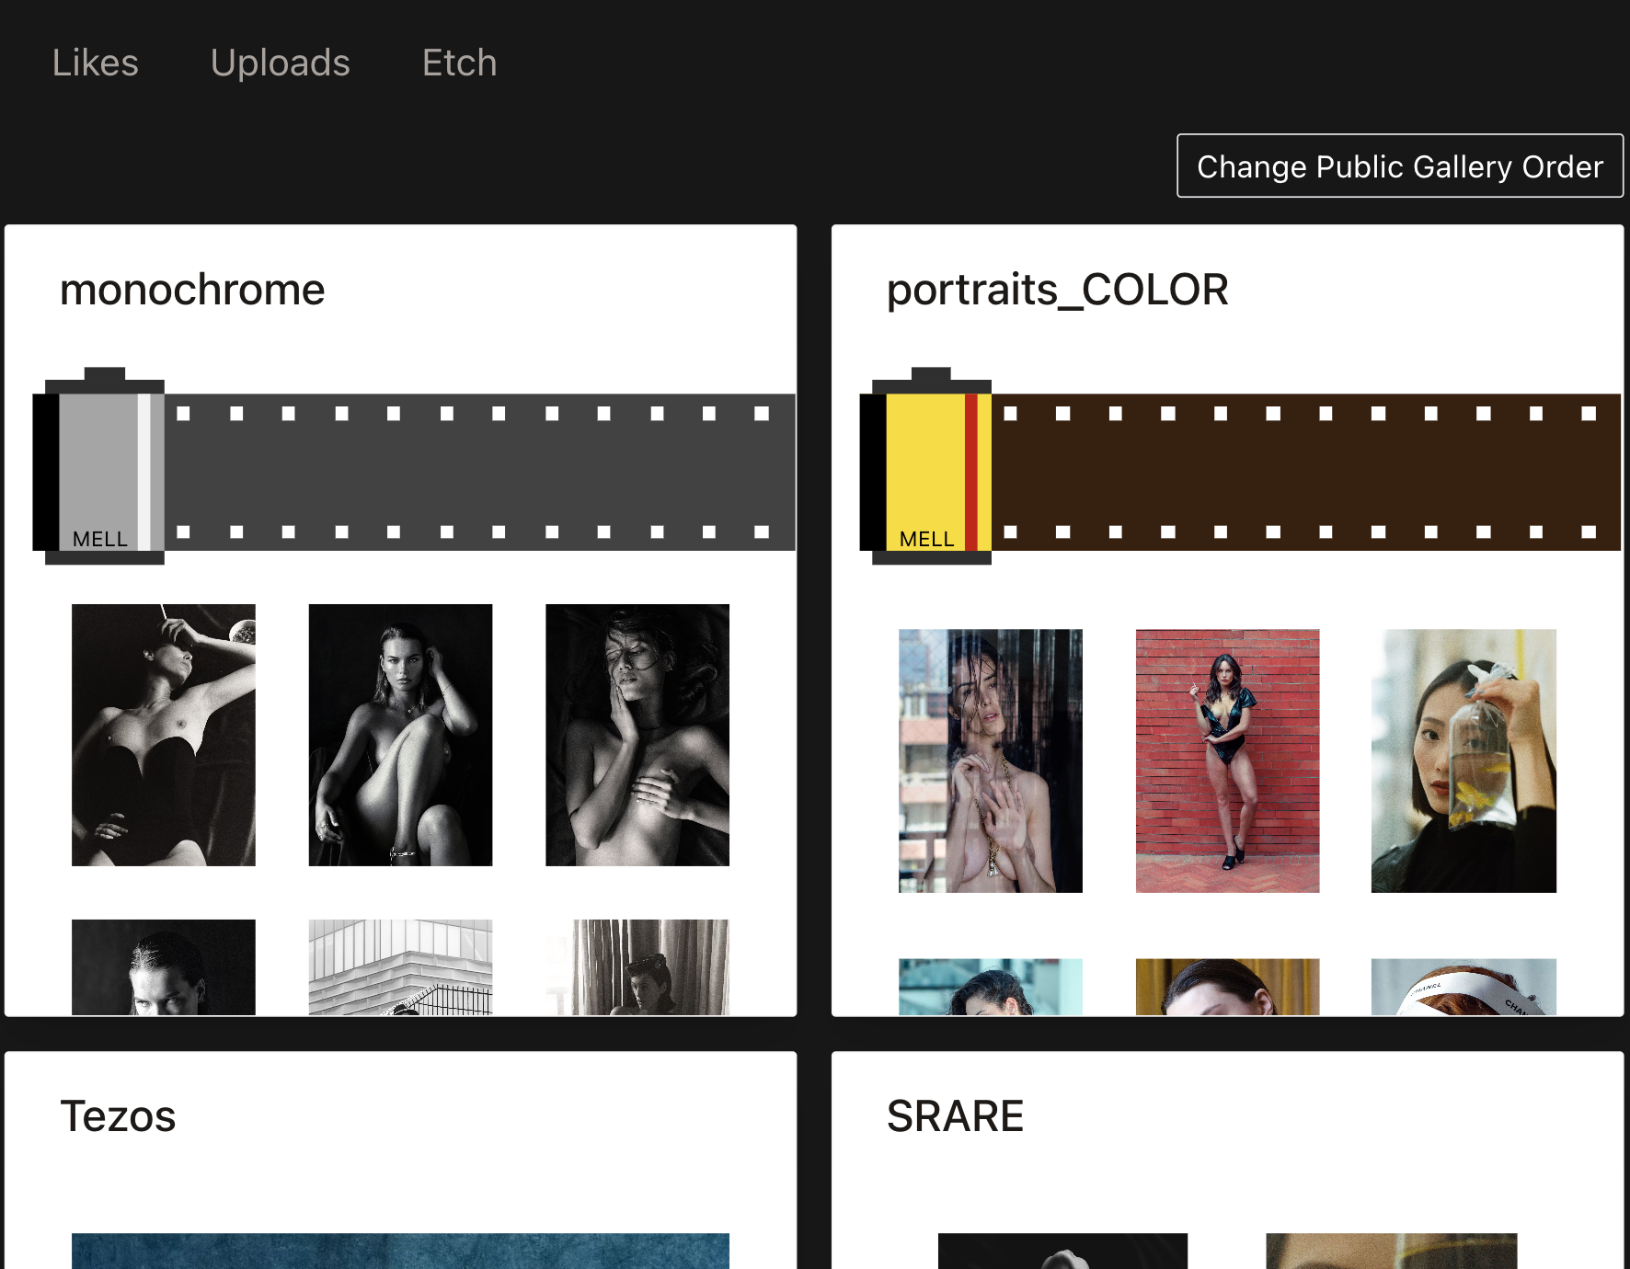Open photo of woman holding goldfish bag
The height and width of the screenshot is (1269, 1630).
click(1464, 760)
